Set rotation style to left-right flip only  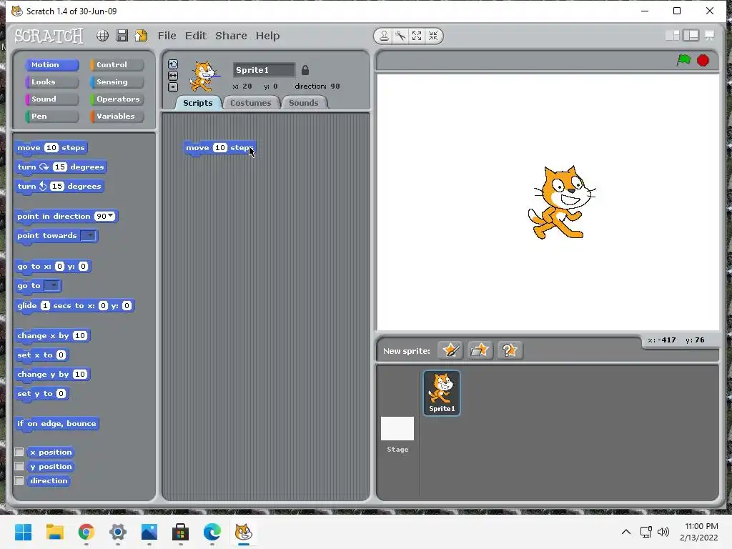click(x=173, y=76)
